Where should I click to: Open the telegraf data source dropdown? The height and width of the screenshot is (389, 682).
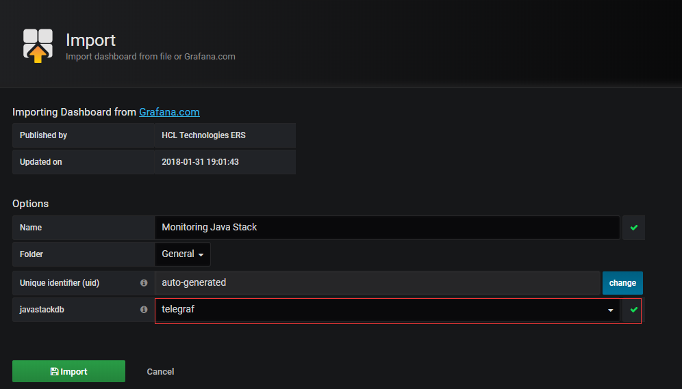(388, 310)
